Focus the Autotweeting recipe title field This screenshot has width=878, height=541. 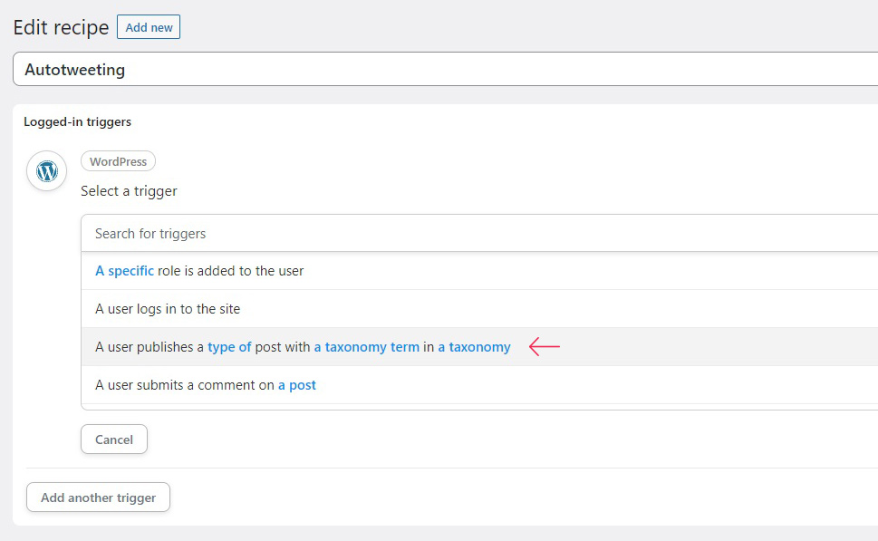(x=445, y=70)
